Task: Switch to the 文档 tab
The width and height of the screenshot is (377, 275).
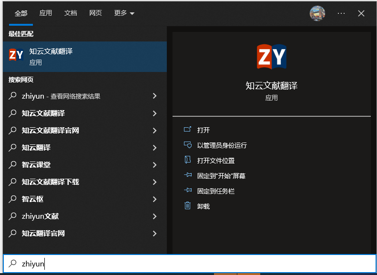Action: click(x=71, y=13)
